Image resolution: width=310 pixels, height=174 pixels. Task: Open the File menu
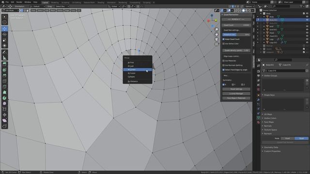coord(7,2)
